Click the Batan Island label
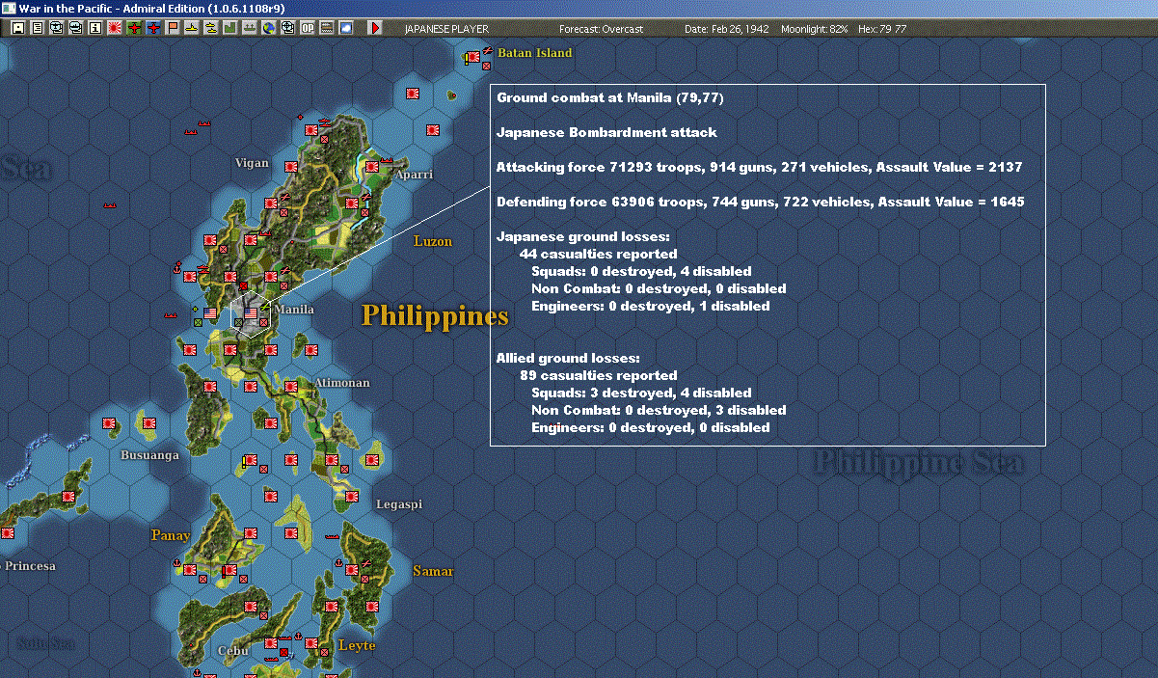The height and width of the screenshot is (678, 1158). click(x=534, y=53)
